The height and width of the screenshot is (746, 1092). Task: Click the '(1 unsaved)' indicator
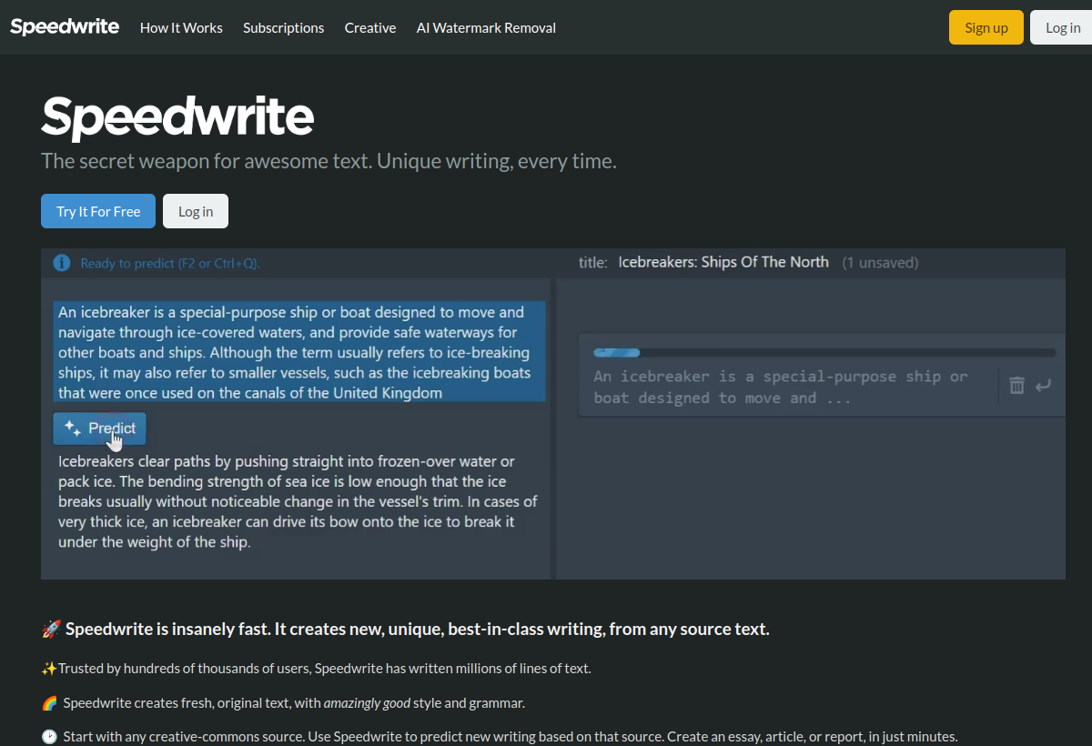point(880,263)
